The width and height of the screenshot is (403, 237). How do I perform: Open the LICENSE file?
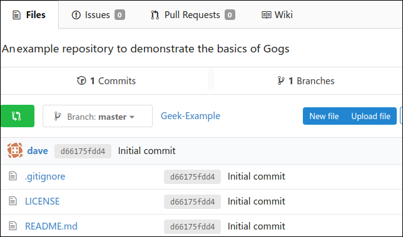pos(42,201)
